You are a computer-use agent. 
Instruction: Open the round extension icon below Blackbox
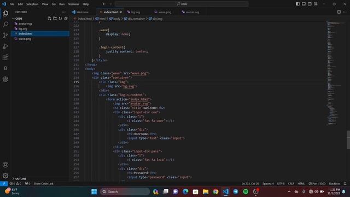tap(5, 79)
